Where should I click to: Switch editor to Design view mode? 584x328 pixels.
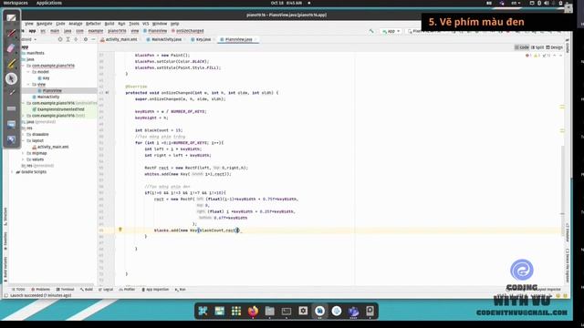pyautogui.click(x=554, y=47)
